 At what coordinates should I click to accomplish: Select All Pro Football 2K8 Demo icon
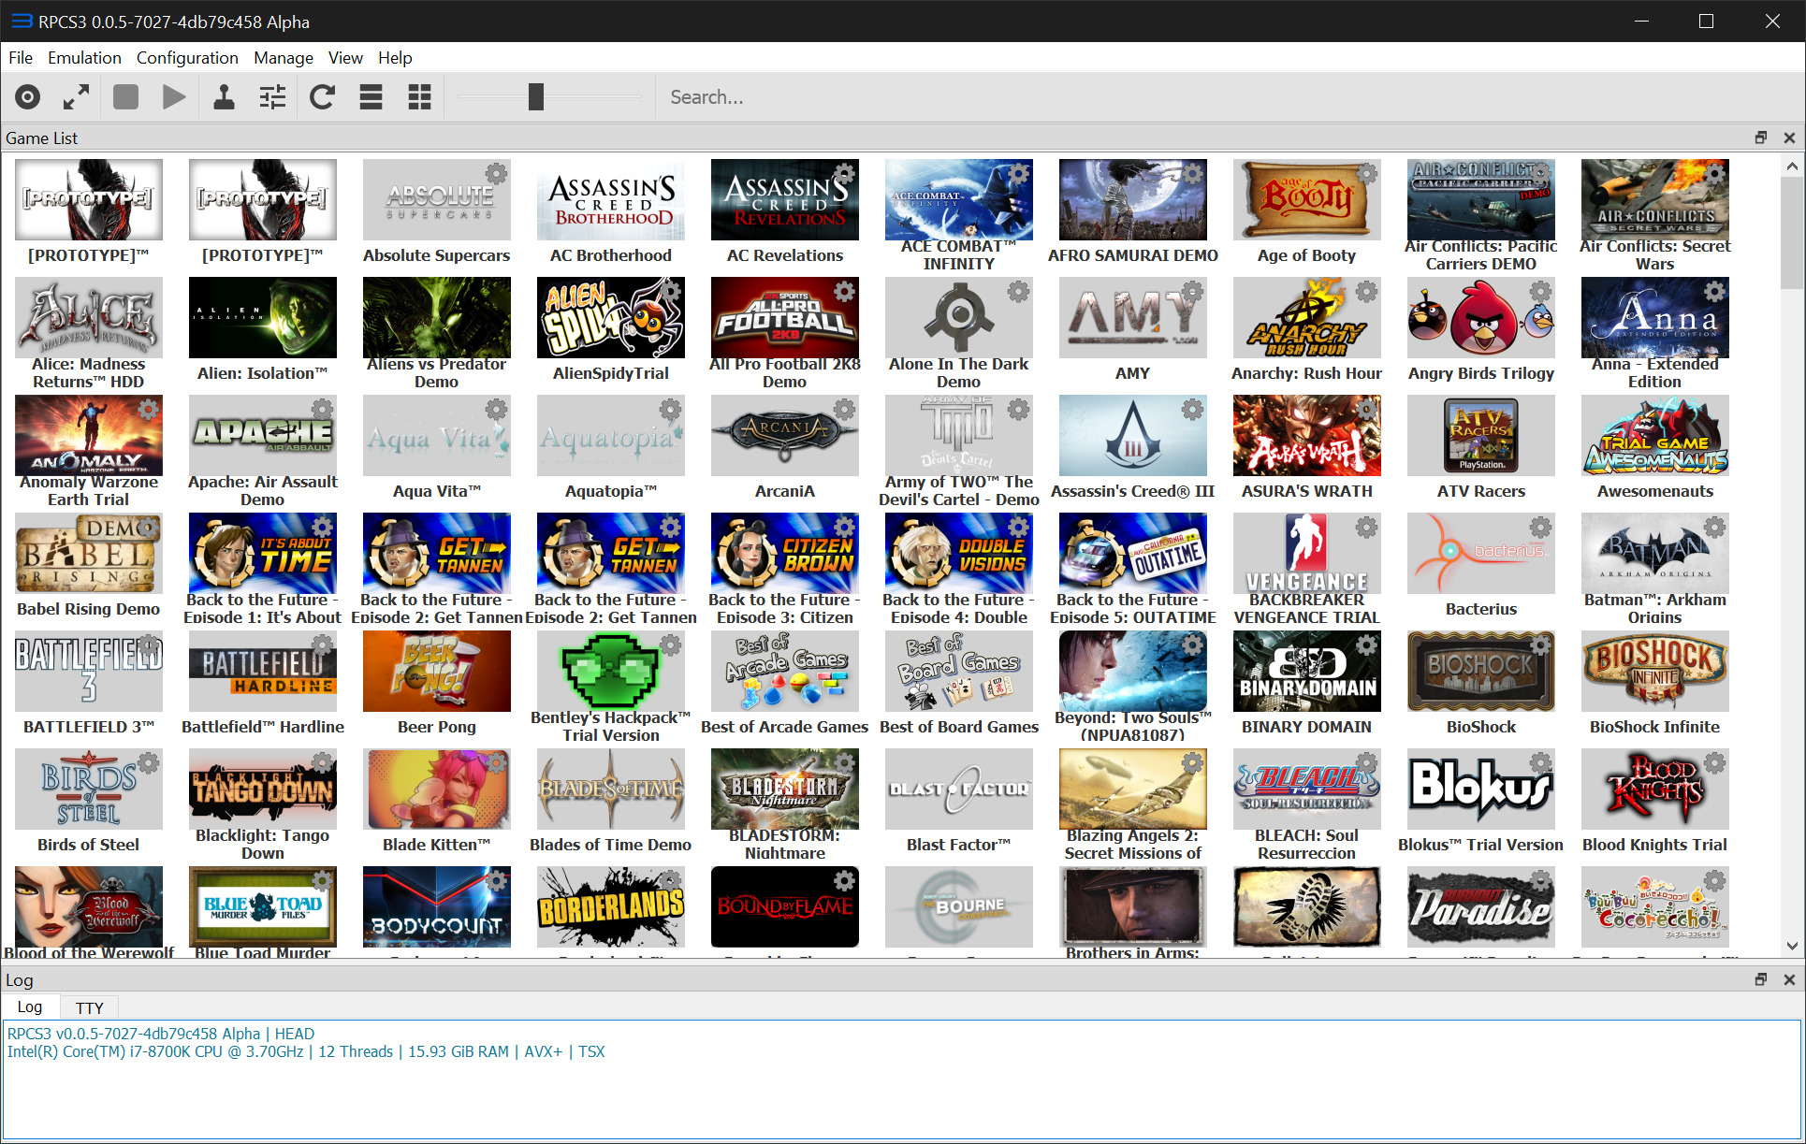pyautogui.click(x=785, y=317)
